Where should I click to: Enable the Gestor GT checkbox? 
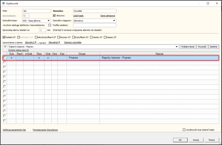click(x=91, y=37)
